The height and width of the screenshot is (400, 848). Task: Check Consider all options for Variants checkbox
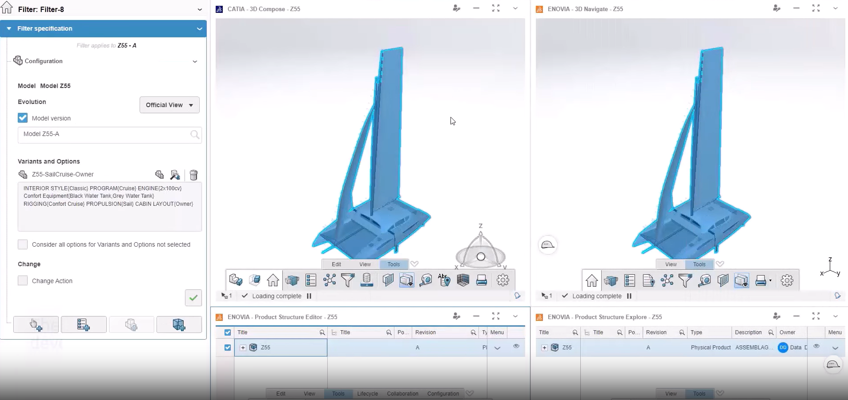coord(23,244)
